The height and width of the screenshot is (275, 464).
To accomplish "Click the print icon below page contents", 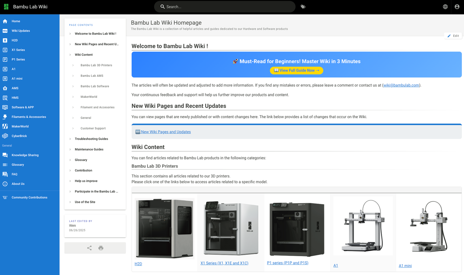I will [x=101, y=248].
